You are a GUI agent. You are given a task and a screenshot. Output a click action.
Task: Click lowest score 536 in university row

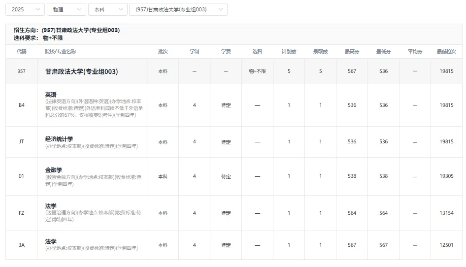(x=383, y=71)
